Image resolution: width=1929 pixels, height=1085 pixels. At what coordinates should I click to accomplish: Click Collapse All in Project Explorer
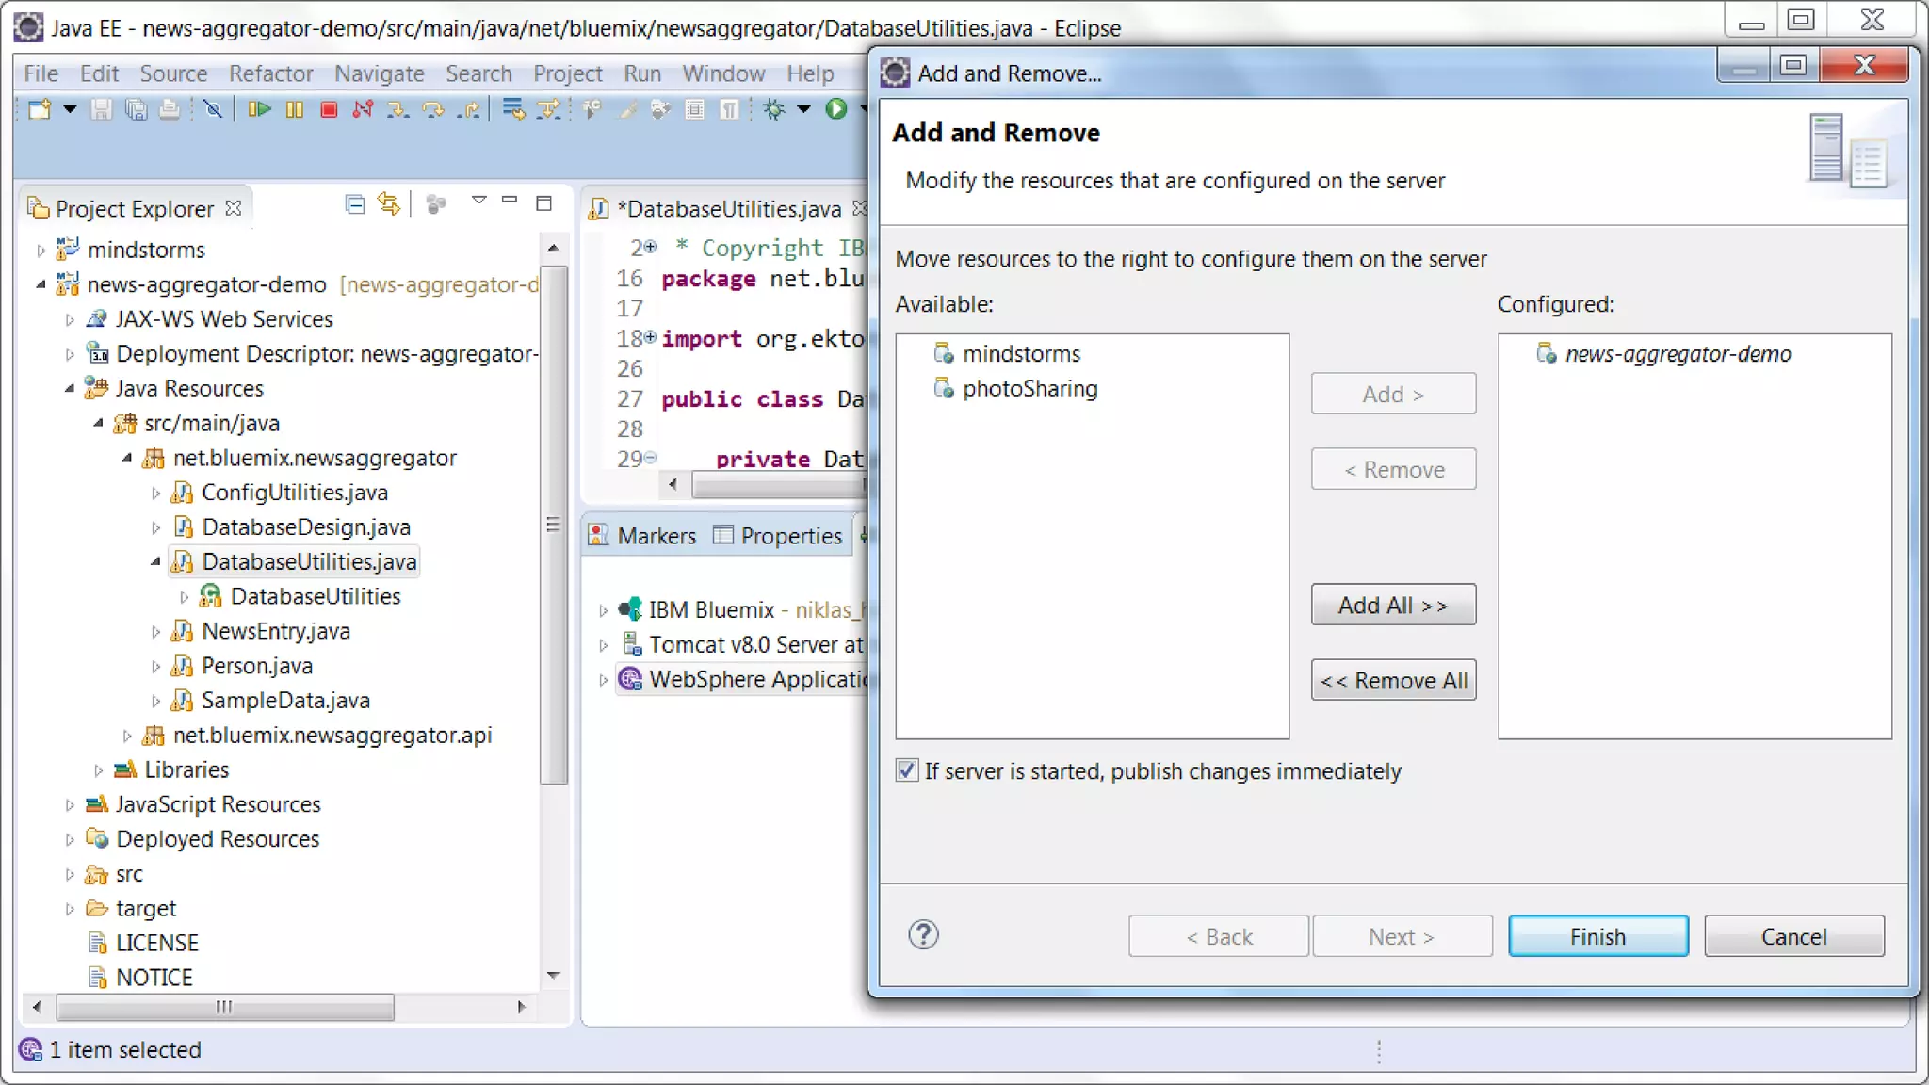tap(355, 204)
